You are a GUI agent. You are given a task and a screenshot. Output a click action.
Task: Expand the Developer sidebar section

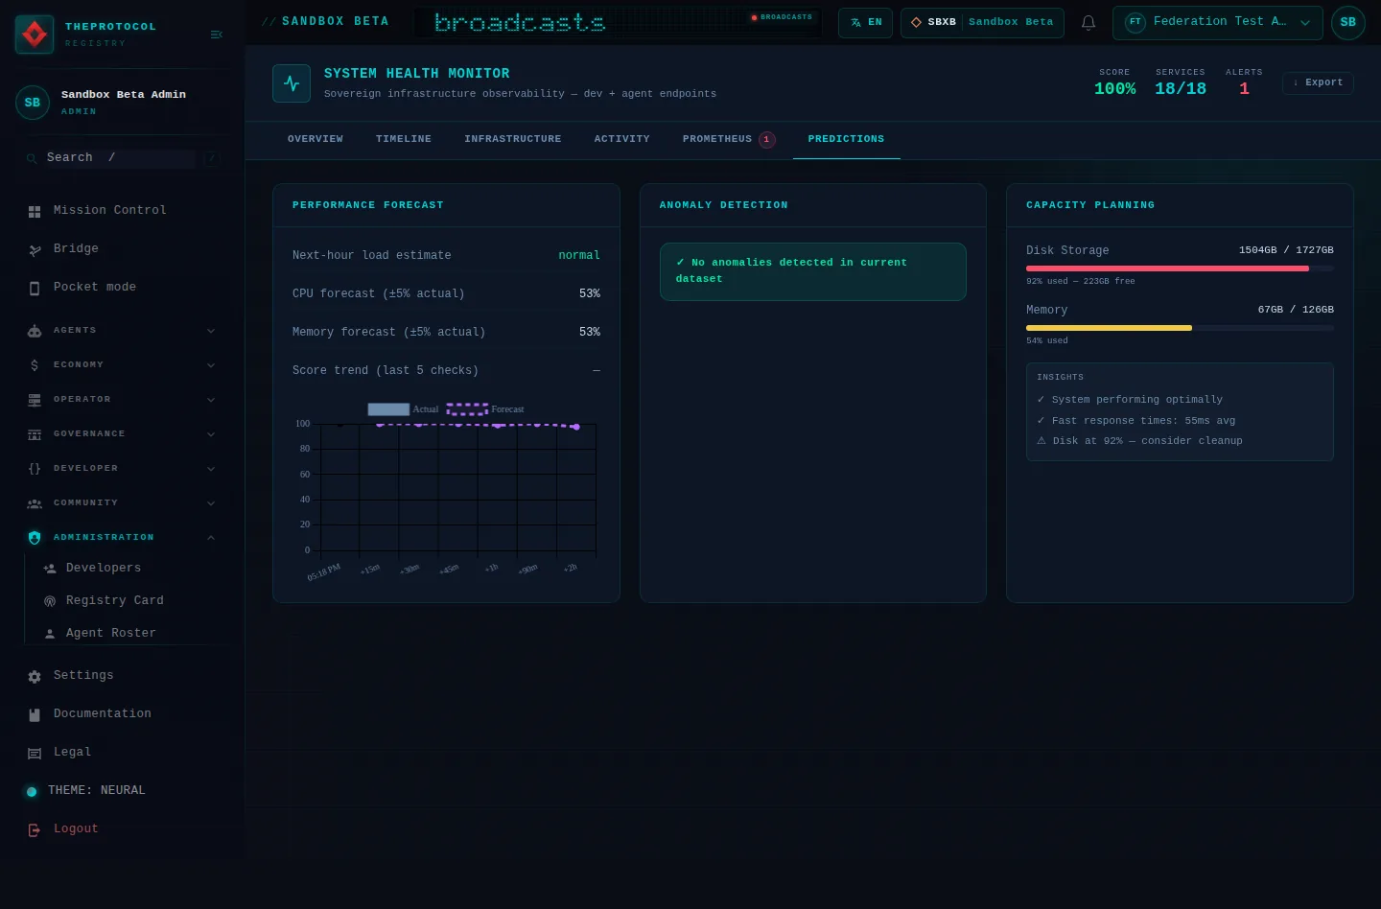point(121,469)
